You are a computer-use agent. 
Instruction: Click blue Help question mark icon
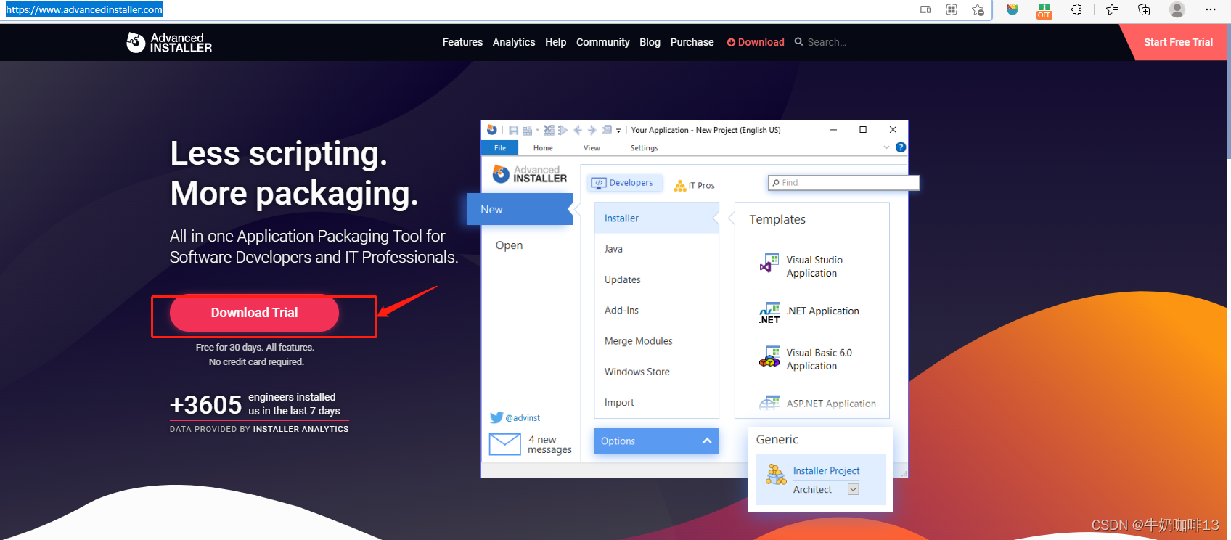coord(901,147)
